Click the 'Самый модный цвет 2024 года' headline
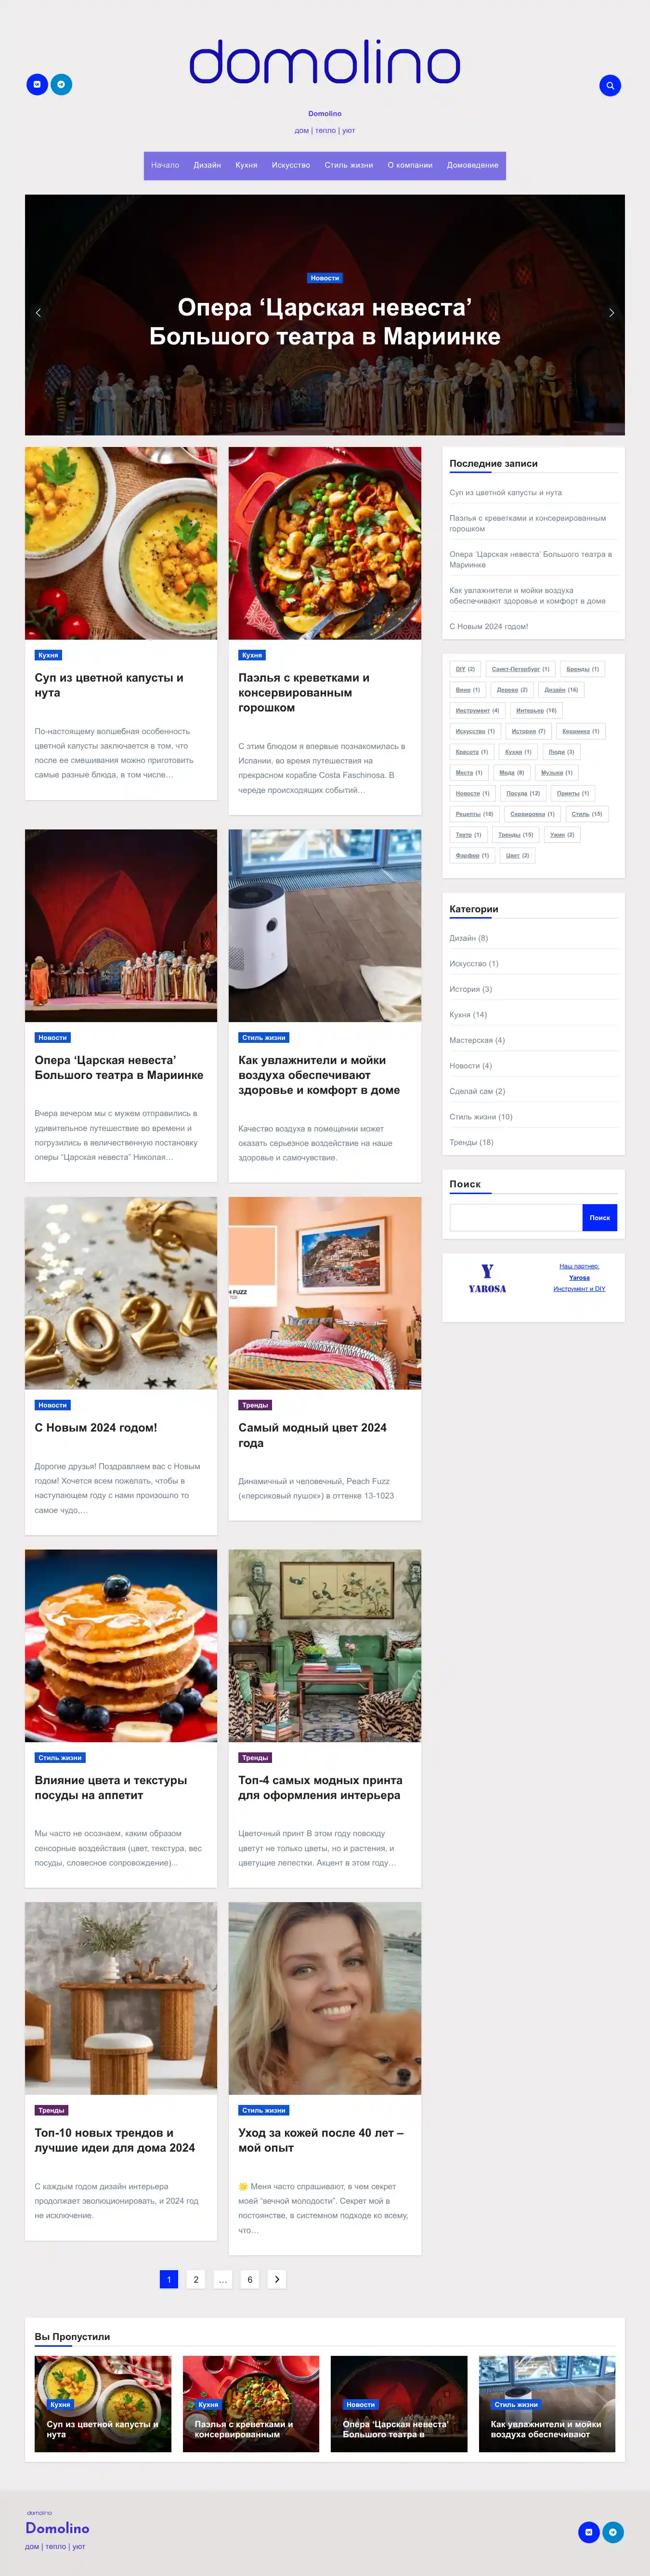The height and width of the screenshot is (2576, 650). (x=312, y=1435)
